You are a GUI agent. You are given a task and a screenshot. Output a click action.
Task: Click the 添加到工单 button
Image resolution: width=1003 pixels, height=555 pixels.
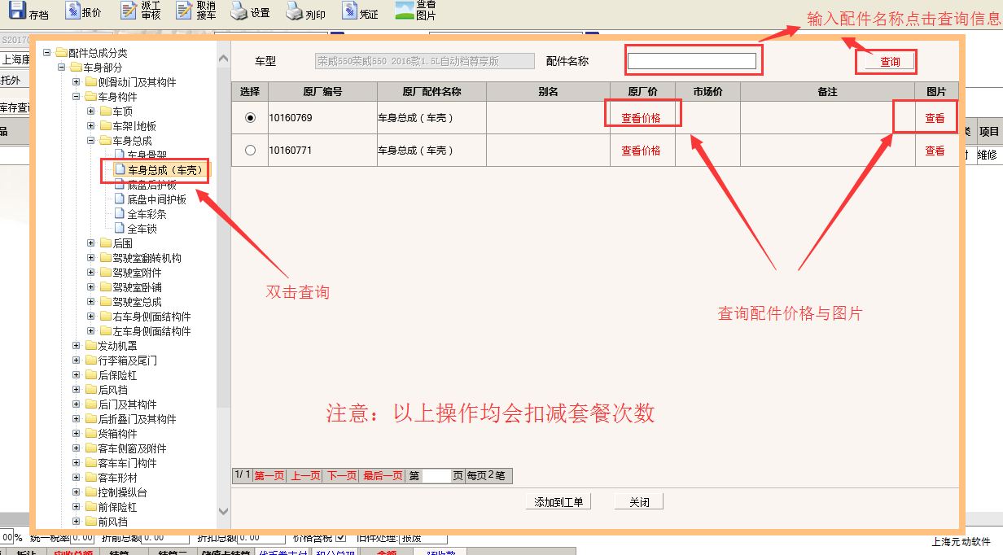pyautogui.click(x=558, y=502)
